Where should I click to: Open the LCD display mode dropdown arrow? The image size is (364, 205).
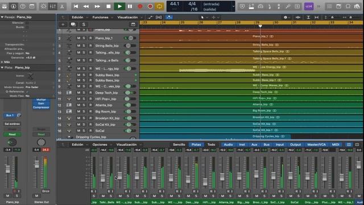tap(233, 6)
